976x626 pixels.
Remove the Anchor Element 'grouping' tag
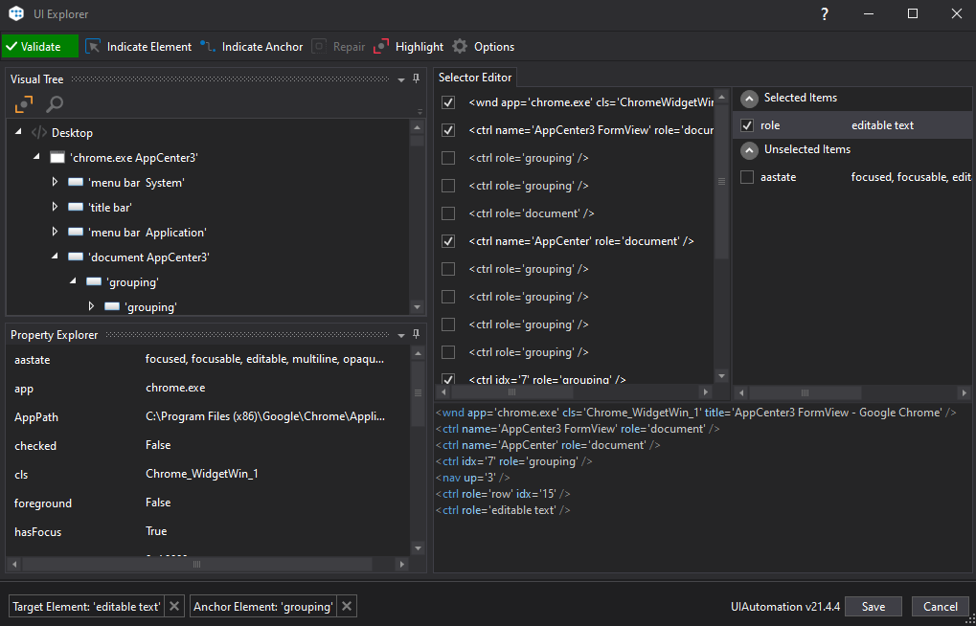(348, 606)
